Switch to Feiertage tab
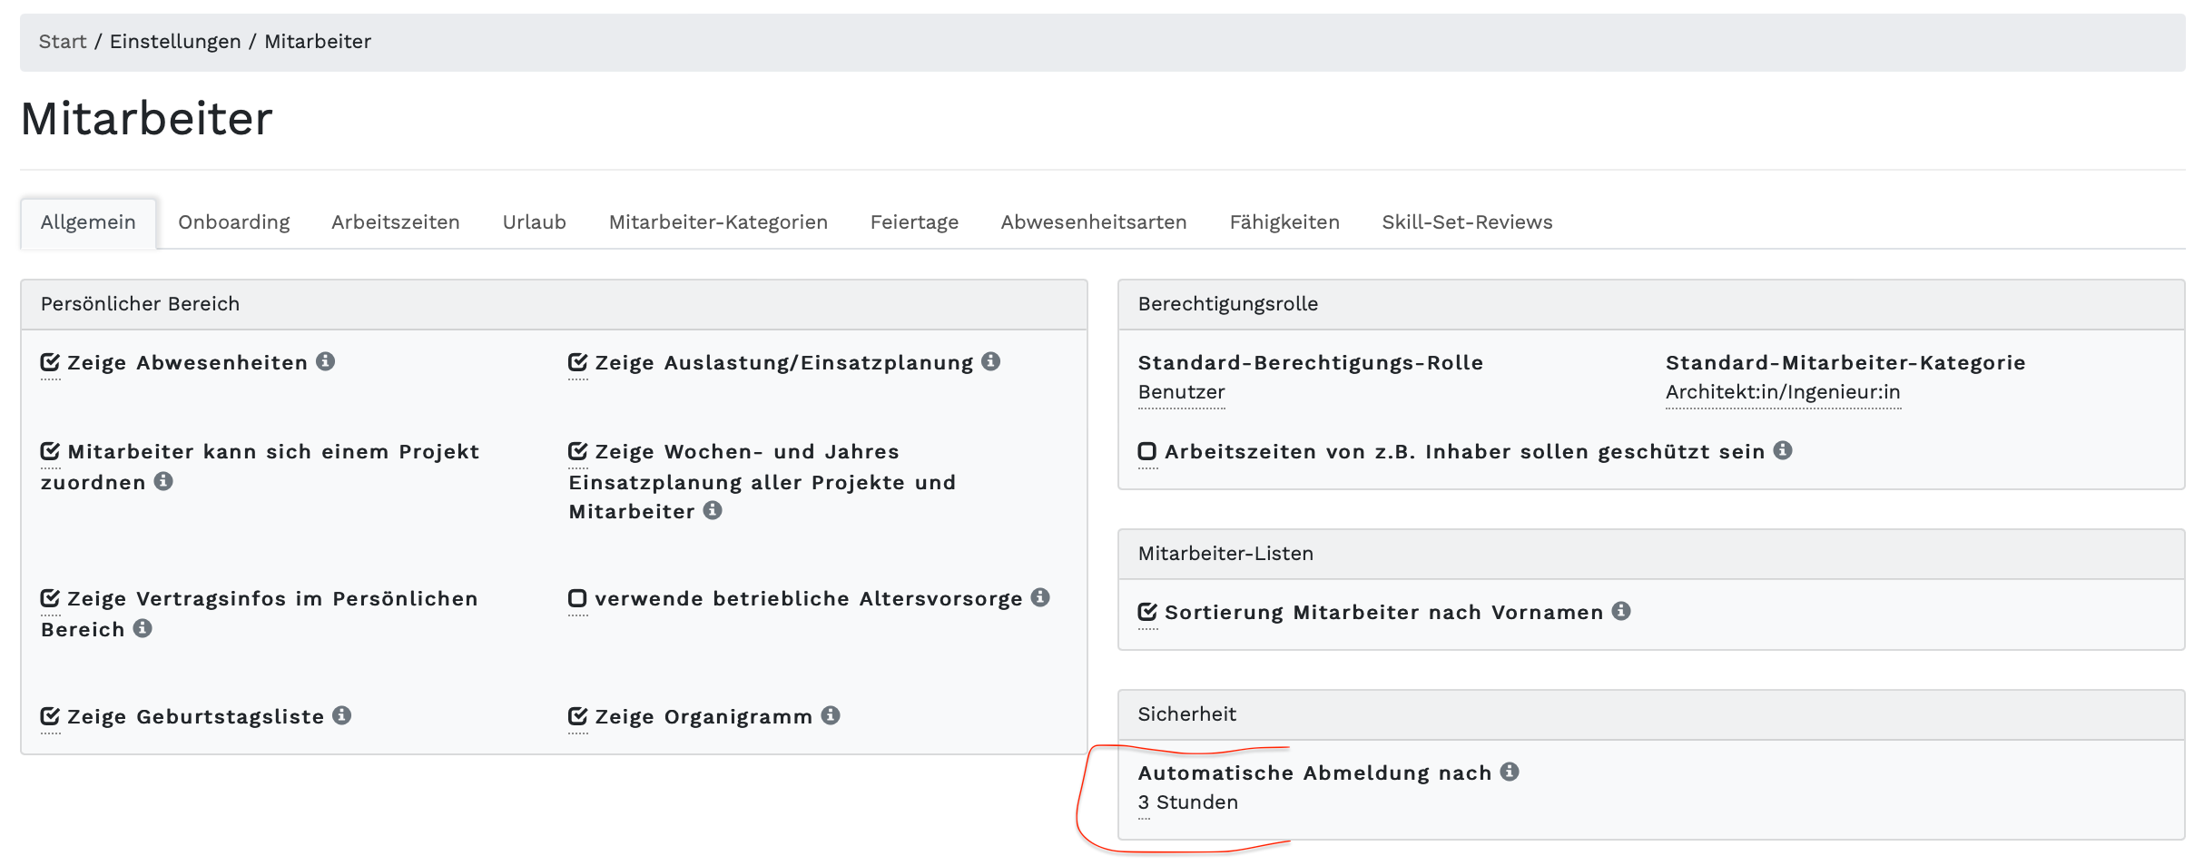Screen dimensions: 2204x866 914,222
